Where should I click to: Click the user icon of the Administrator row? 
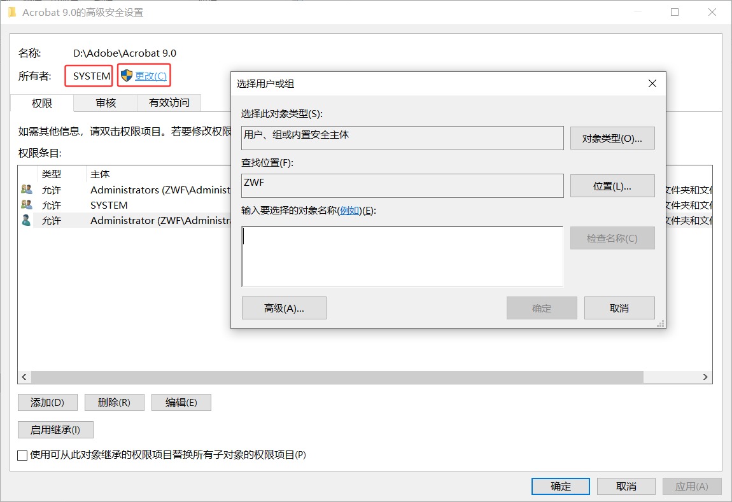coord(27,220)
